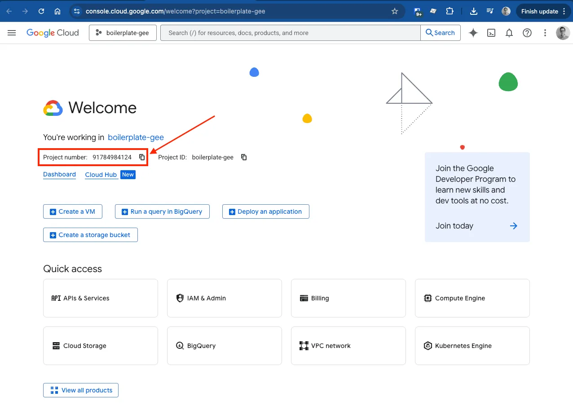Activate Cloud Shell terminal icon
This screenshot has height=405, width=573.
tap(491, 32)
